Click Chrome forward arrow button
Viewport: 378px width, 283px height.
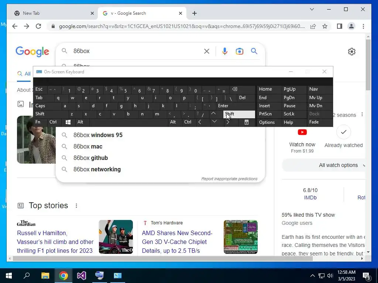(27, 26)
